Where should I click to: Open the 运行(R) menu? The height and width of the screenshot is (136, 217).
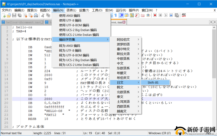pyautogui.click(x=121, y=10)
